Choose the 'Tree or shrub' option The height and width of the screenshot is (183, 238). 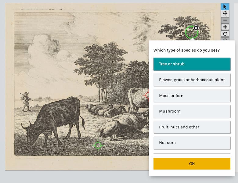point(192,64)
